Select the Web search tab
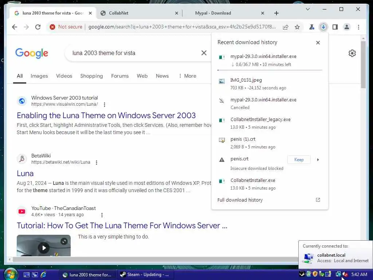373x280 pixels. coord(142,76)
